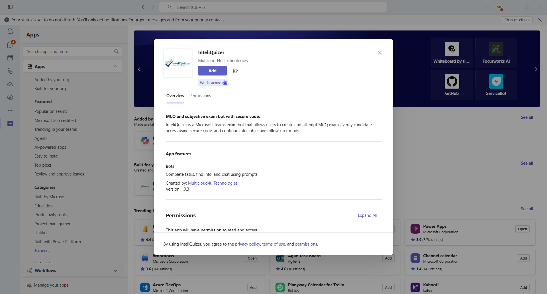Select Added by your org
Screen dimensions: 547x294
pyautogui.click(x=52, y=80)
